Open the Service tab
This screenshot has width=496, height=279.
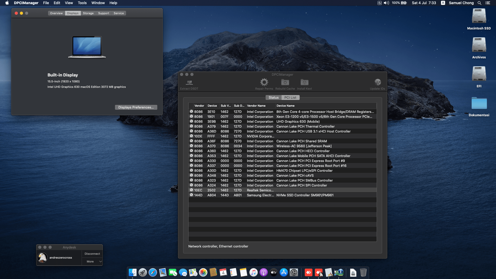(119, 13)
